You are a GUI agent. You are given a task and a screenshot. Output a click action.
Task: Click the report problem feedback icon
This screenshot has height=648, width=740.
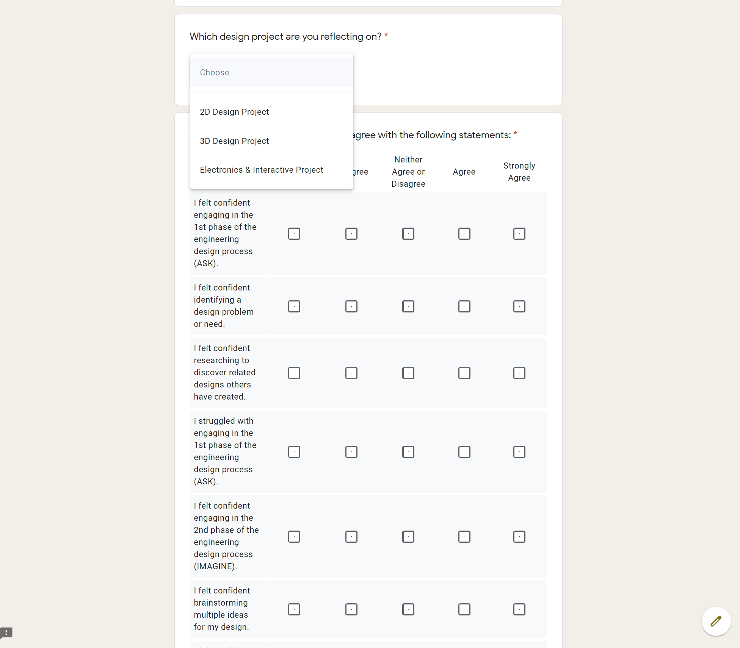pyautogui.click(x=6, y=632)
